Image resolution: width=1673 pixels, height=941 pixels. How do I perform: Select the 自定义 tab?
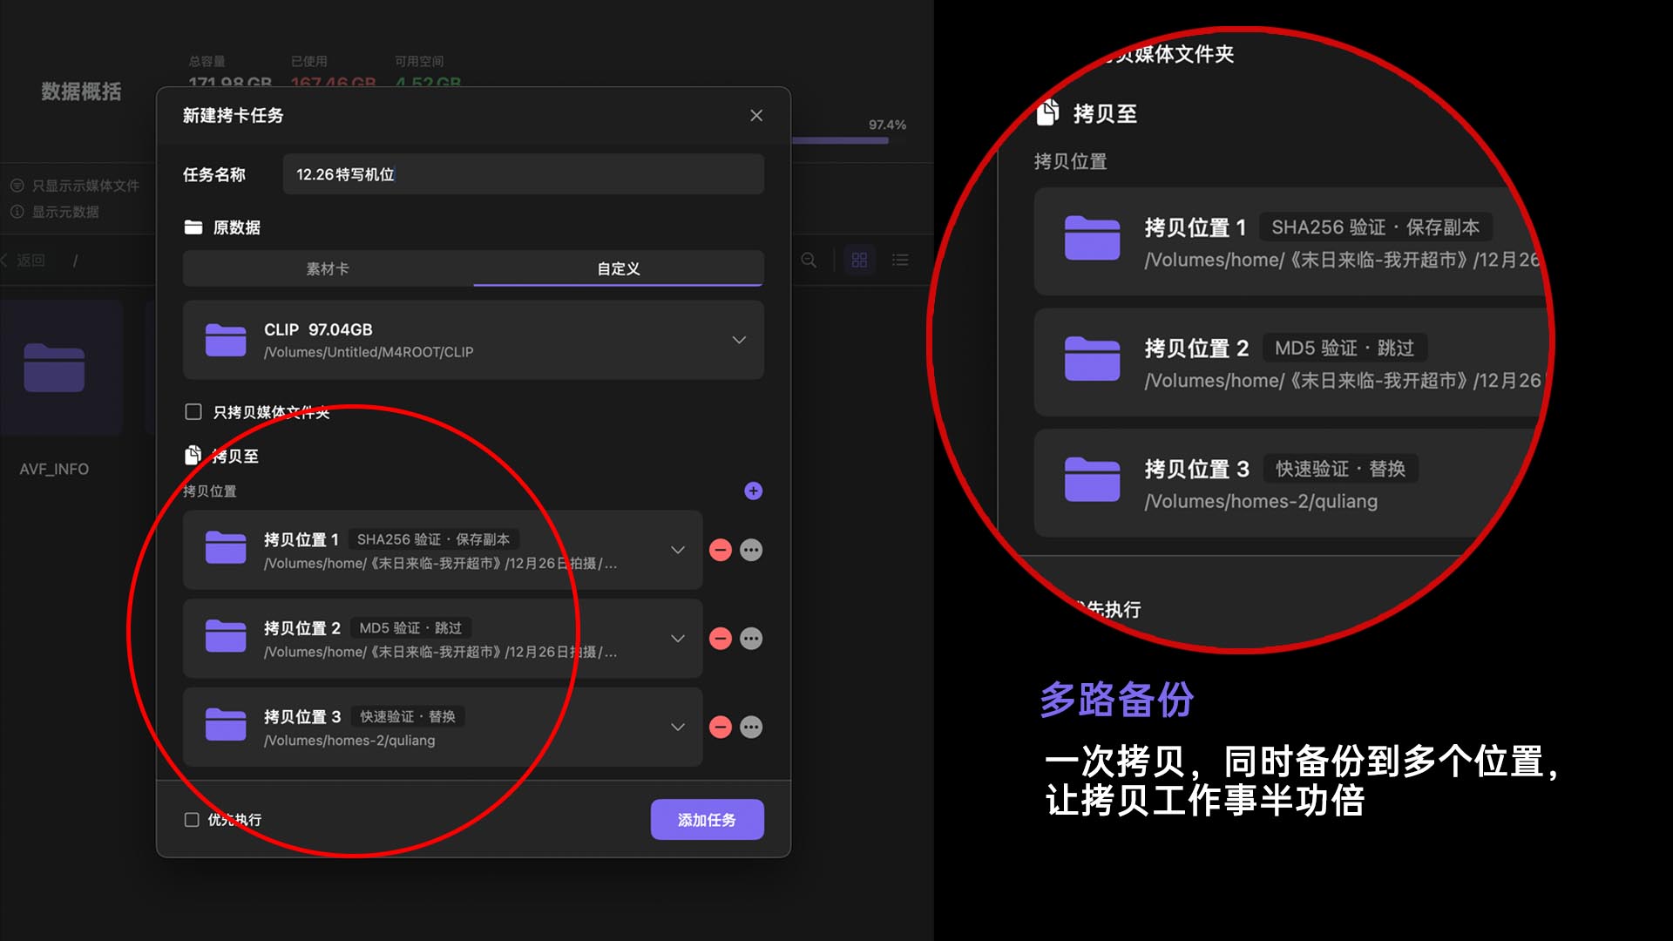click(618, 269)
